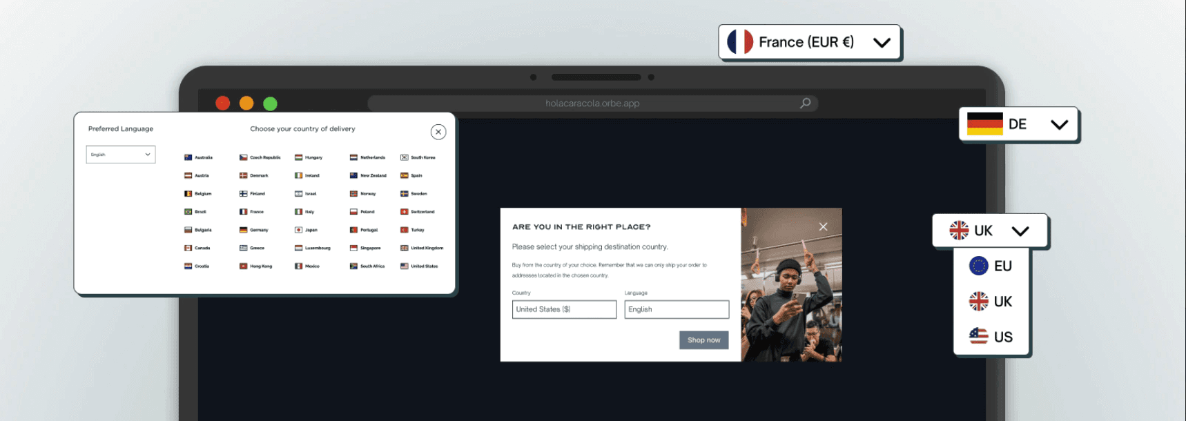Viewport: 1186px width, 421px height.
Task: Select the France flag in country list
Action: [243, 212]
